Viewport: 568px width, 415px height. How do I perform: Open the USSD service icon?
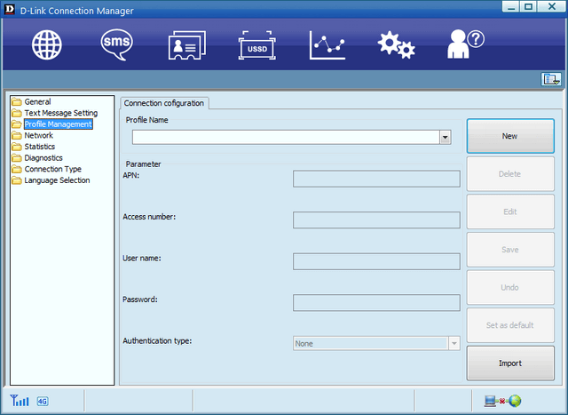256,45
